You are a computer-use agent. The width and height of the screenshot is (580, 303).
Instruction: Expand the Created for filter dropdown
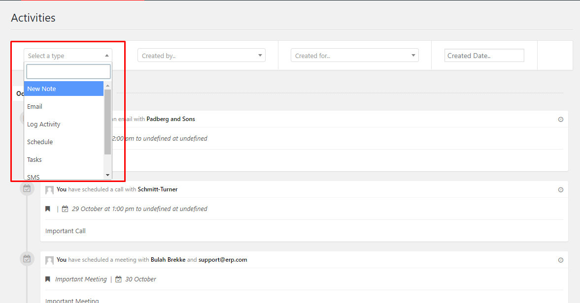354,56
